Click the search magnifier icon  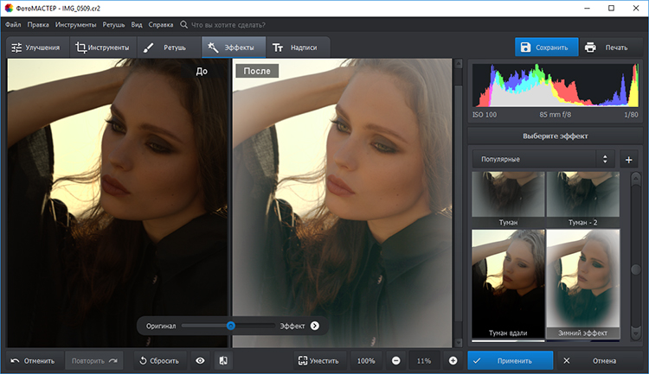click(x=183, y=25)
